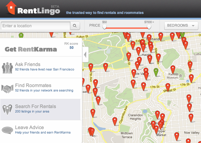The width and height of the screenshot is (201, 143).
Task: Open the Find Roommates section
Action: click(x=41, y=89)
